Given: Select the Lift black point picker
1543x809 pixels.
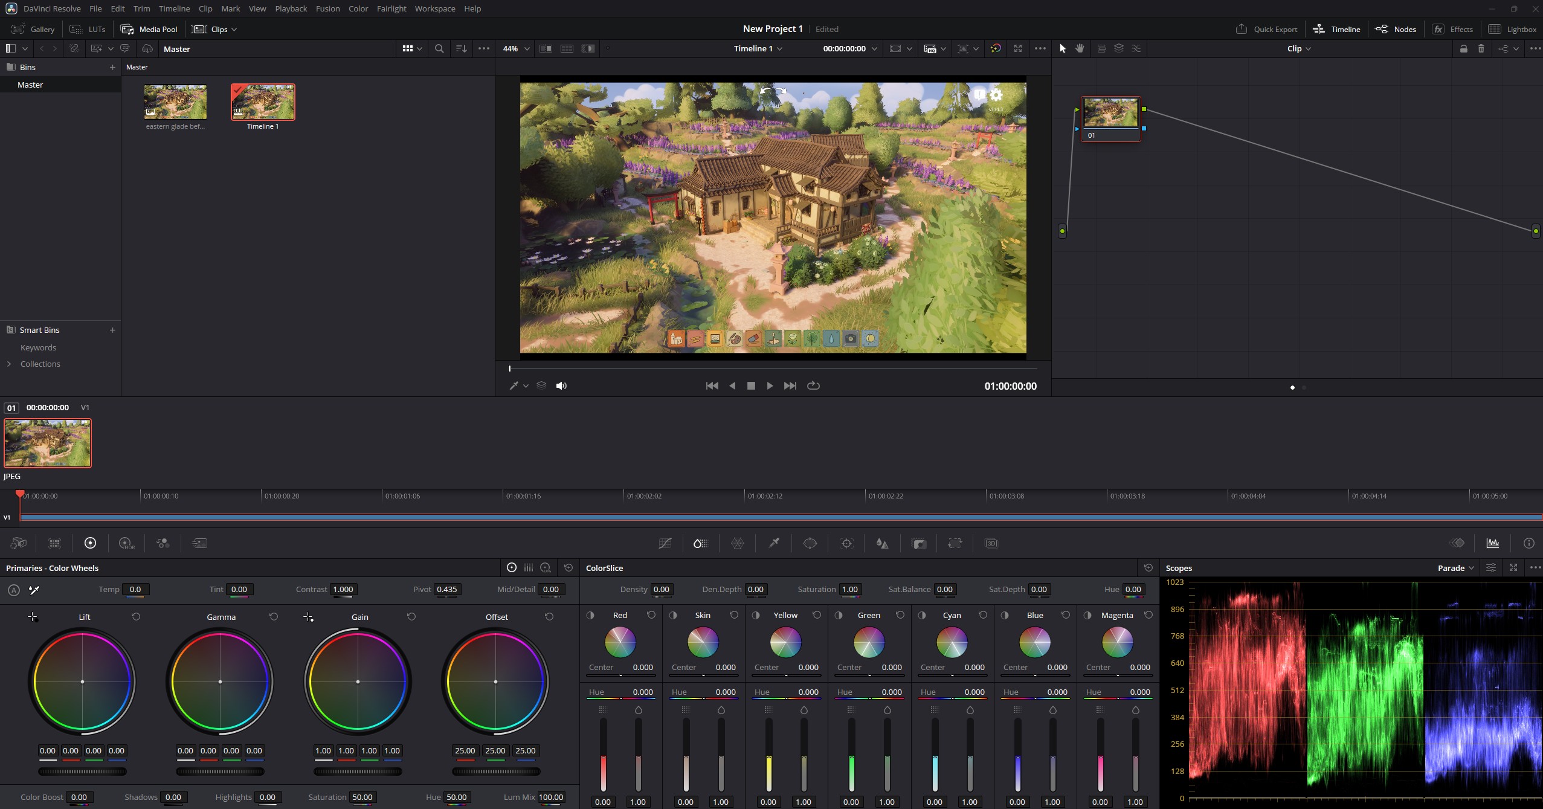Looking at the screenshot, I should click(33, 617).
